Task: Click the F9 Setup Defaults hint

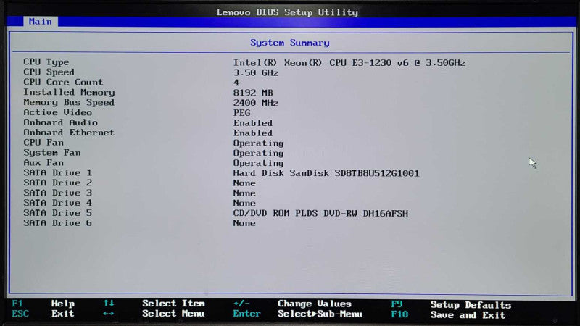Action: [x=451, y=305]
